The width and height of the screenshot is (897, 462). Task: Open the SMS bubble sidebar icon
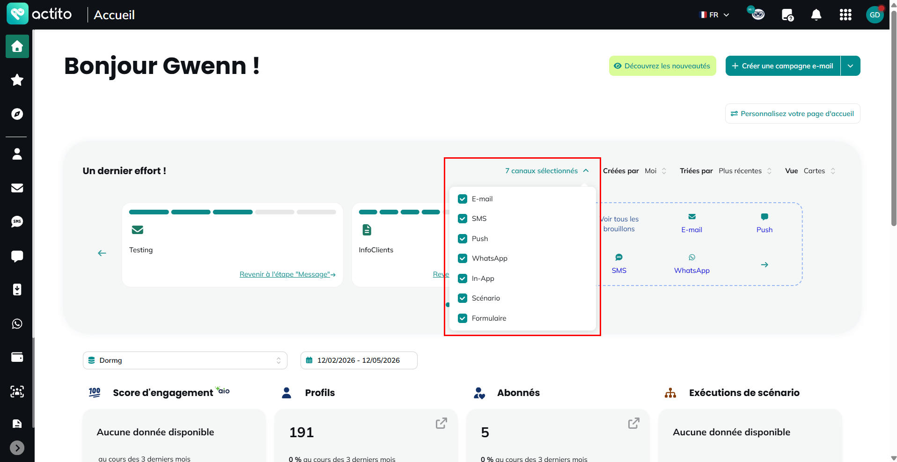[x=17, y=221]
